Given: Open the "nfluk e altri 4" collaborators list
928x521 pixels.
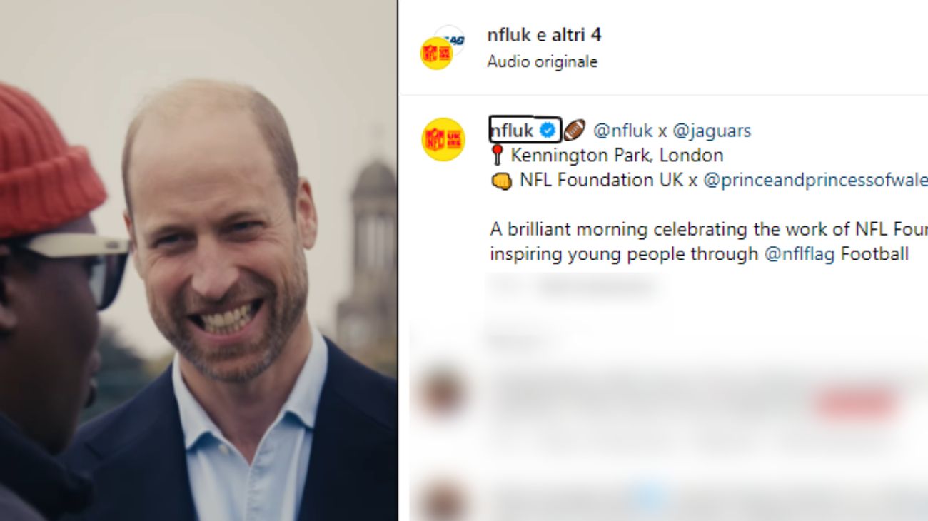Looking at the screenshot, I should coord(544,35).
